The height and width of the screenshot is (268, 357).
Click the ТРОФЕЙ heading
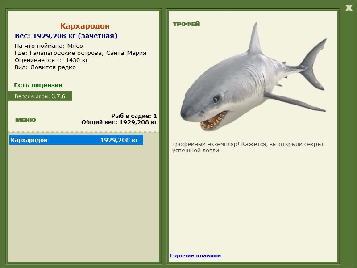point(186,24)
